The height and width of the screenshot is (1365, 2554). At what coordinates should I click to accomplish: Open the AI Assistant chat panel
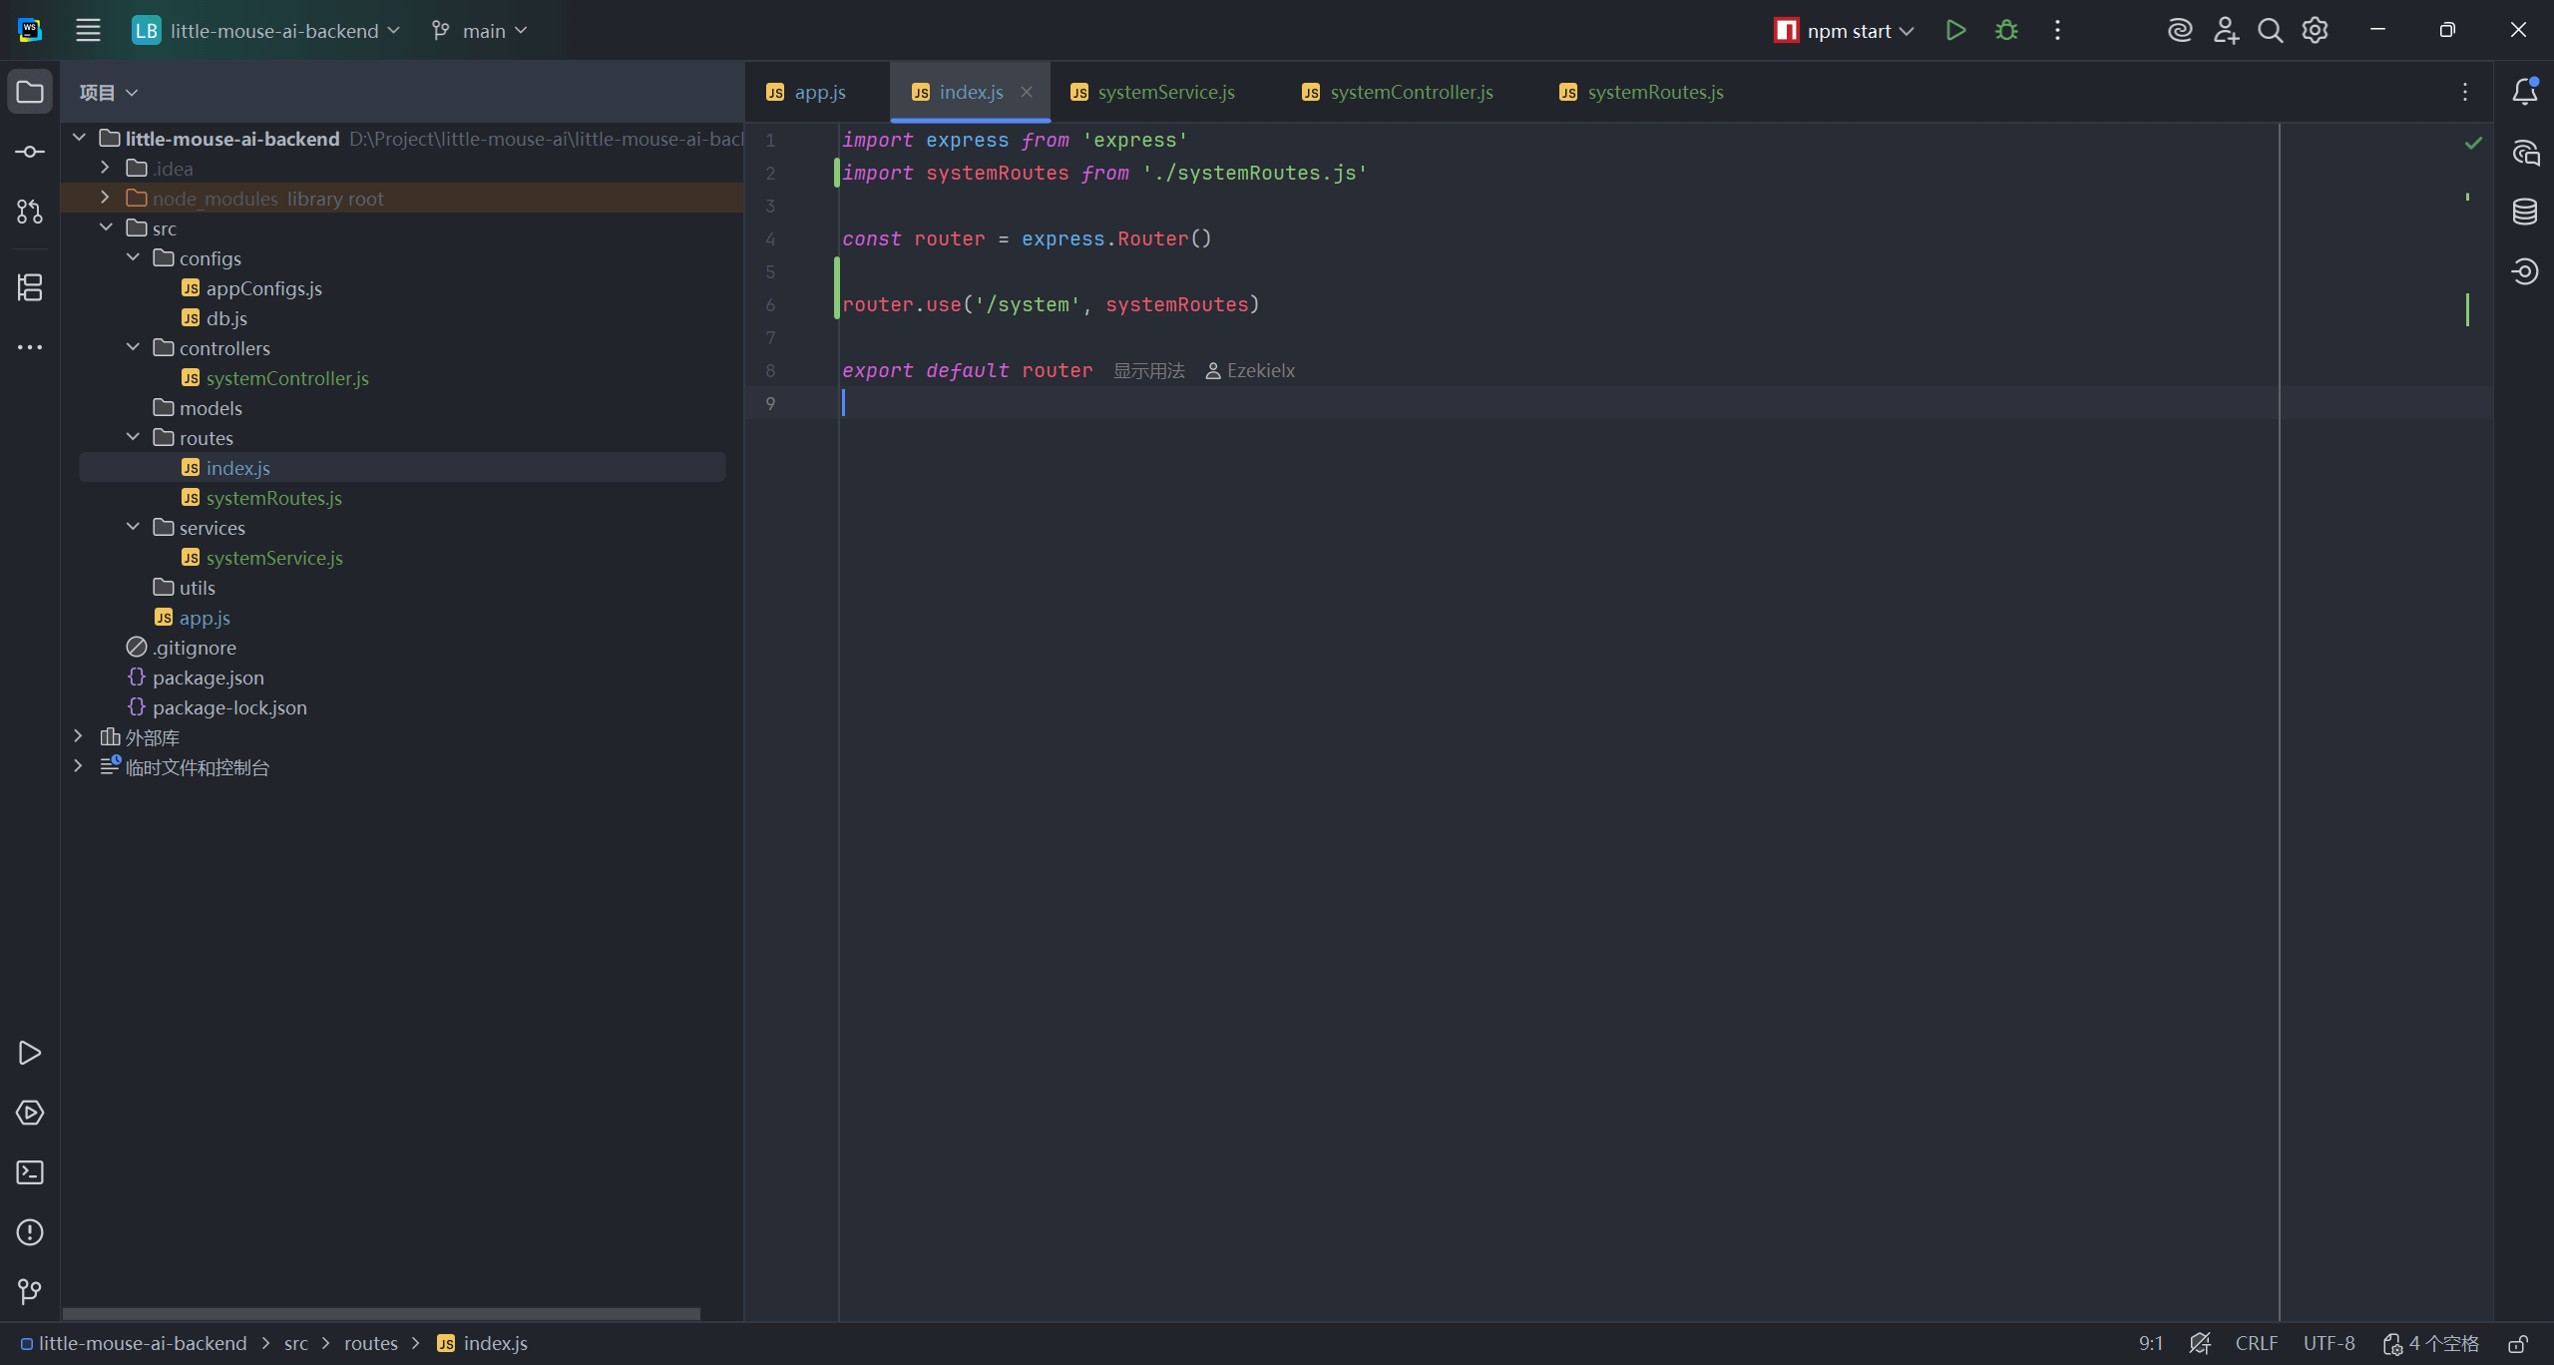[x=2525, y=153]
